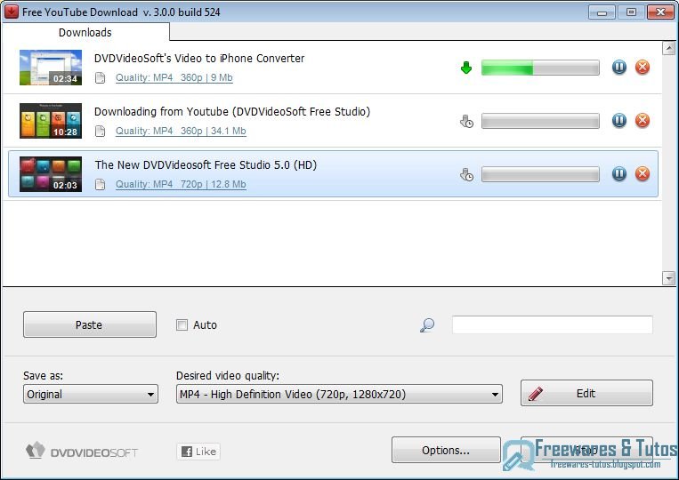This screenshot has width=679, height=480.
Task: Select title "Downloading from Youtube (DVDVideoSoft Free Studio)"
Action: point(232,112)
